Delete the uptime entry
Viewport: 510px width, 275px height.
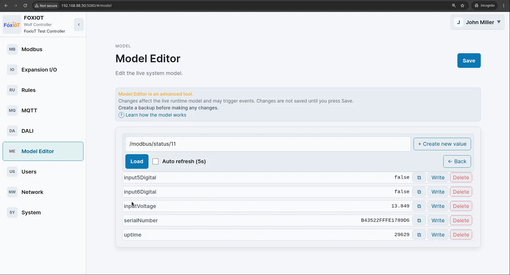[461, 235]
